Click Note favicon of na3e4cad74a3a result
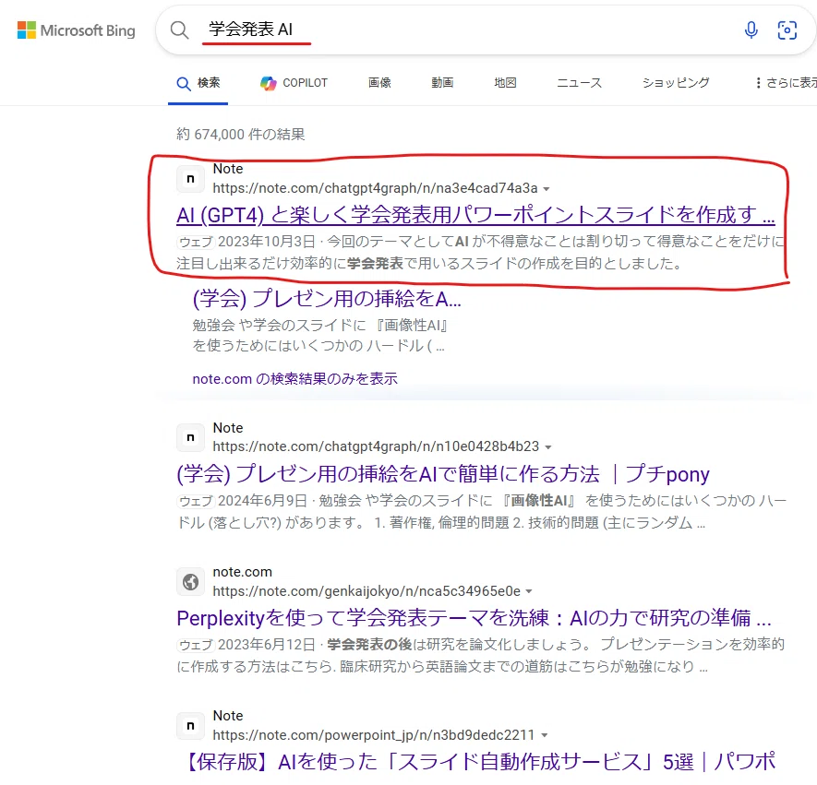 point(191,179)
